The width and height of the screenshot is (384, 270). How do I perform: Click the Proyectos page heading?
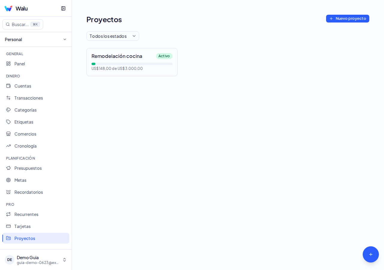[x=104, y=19]
